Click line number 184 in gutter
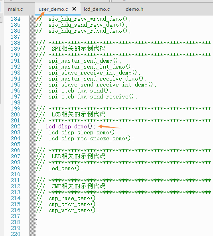 [x=16, y=19]
